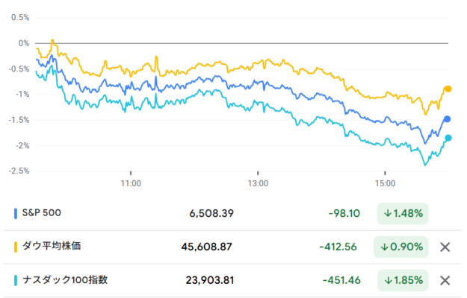Click the blue endpoint dot on chart

pyautogui.click(x=448, y=119)
